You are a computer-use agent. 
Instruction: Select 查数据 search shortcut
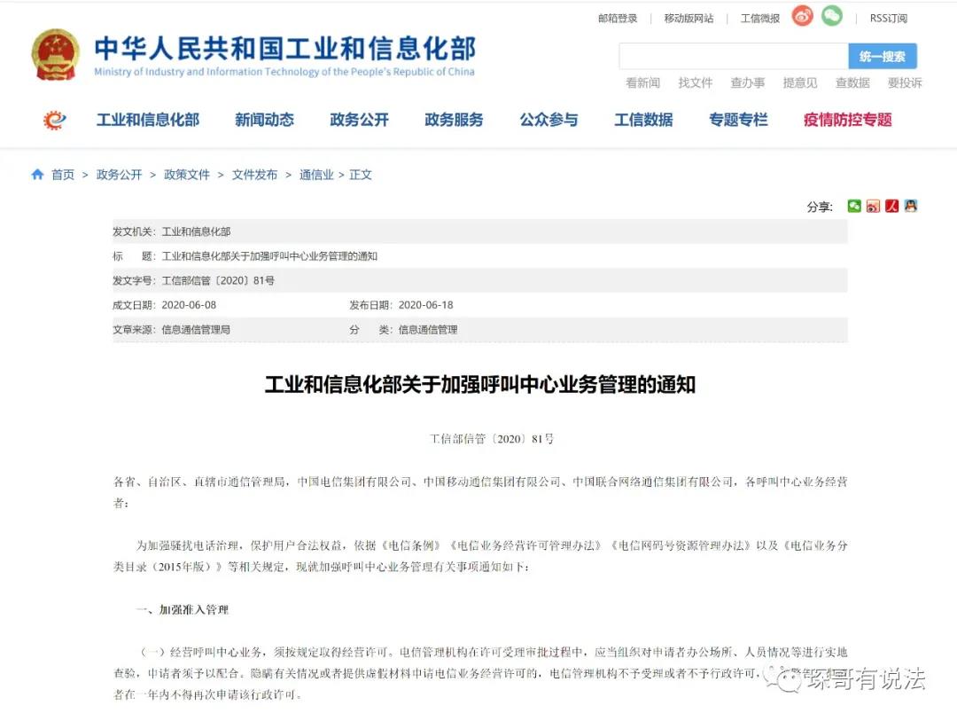click(852, 82)
